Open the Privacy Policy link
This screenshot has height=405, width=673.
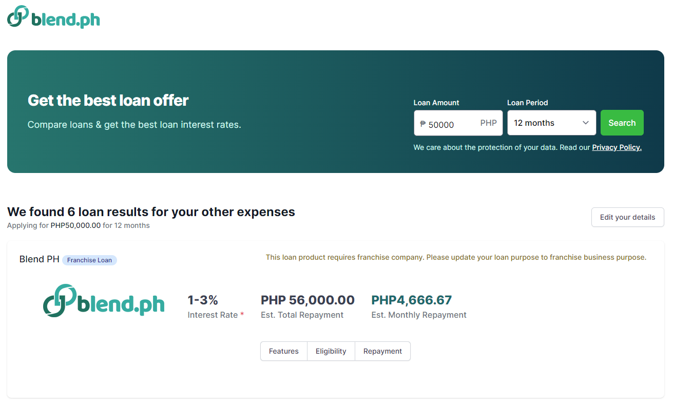617,147
